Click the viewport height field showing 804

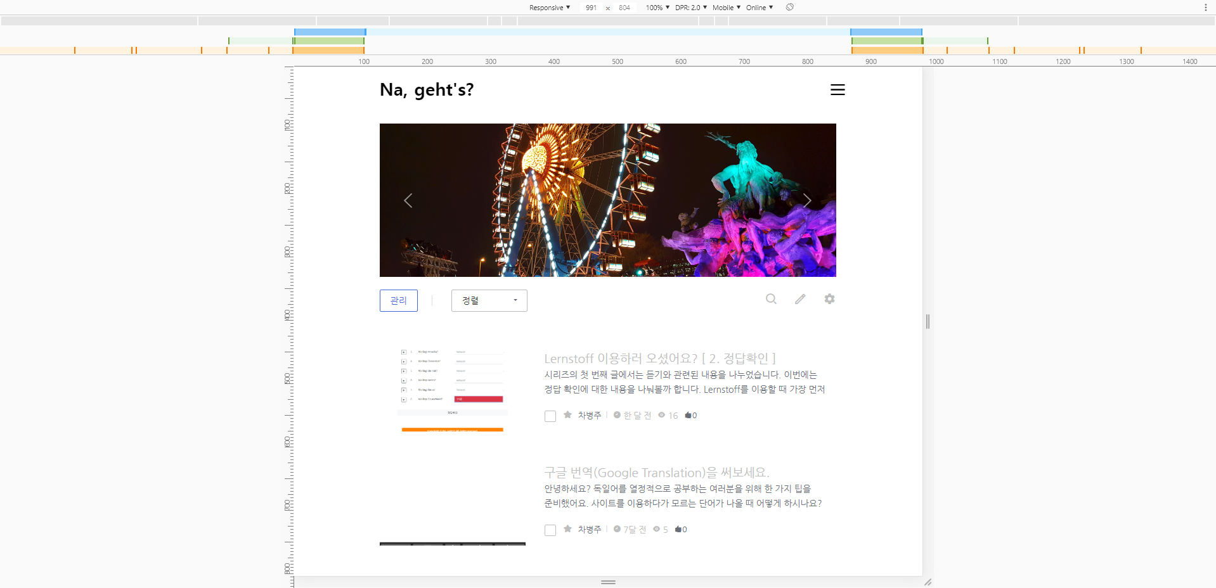coord(624,8)
